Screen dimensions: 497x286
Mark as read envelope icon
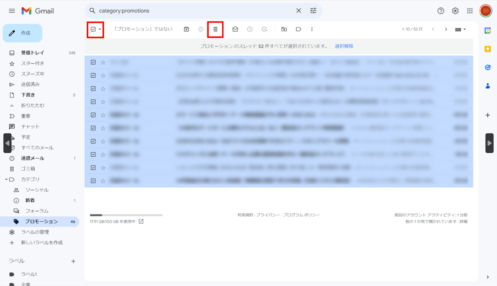click(x=235, y=29)
